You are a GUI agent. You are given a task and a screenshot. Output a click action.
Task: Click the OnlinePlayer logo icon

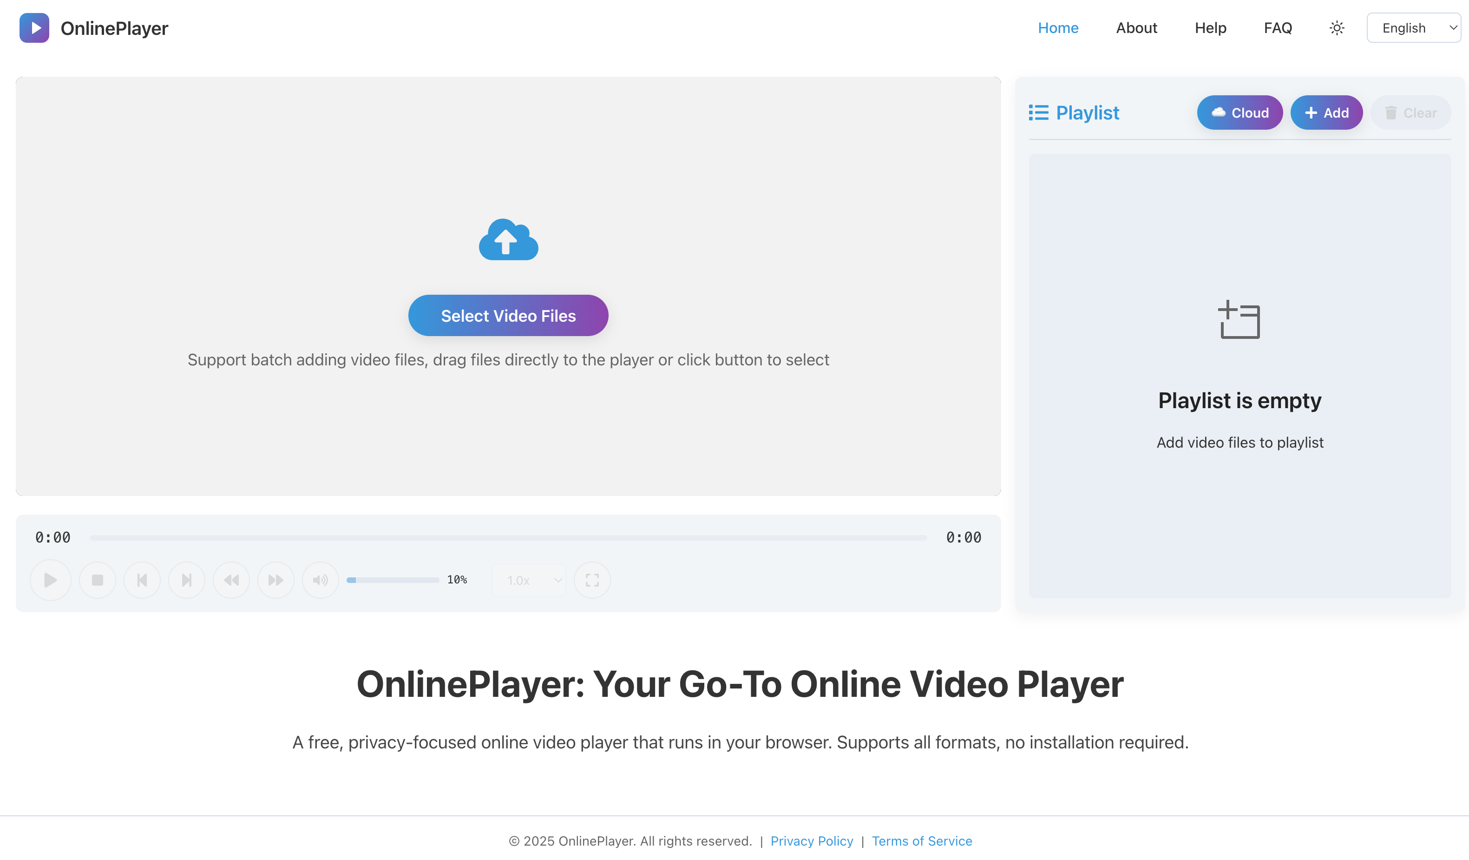click(34, 27)
